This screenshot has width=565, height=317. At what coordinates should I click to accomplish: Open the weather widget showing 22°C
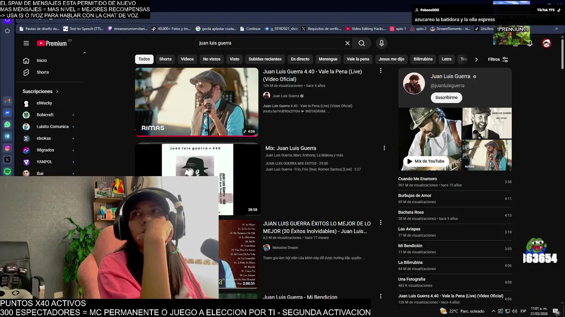tap(462, 311)
